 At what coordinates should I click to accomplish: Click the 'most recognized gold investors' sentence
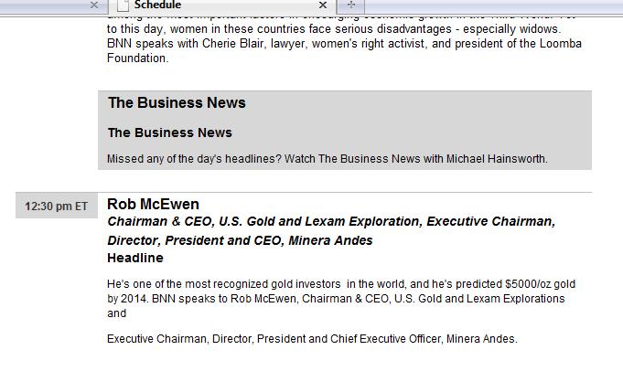(341, 285)
